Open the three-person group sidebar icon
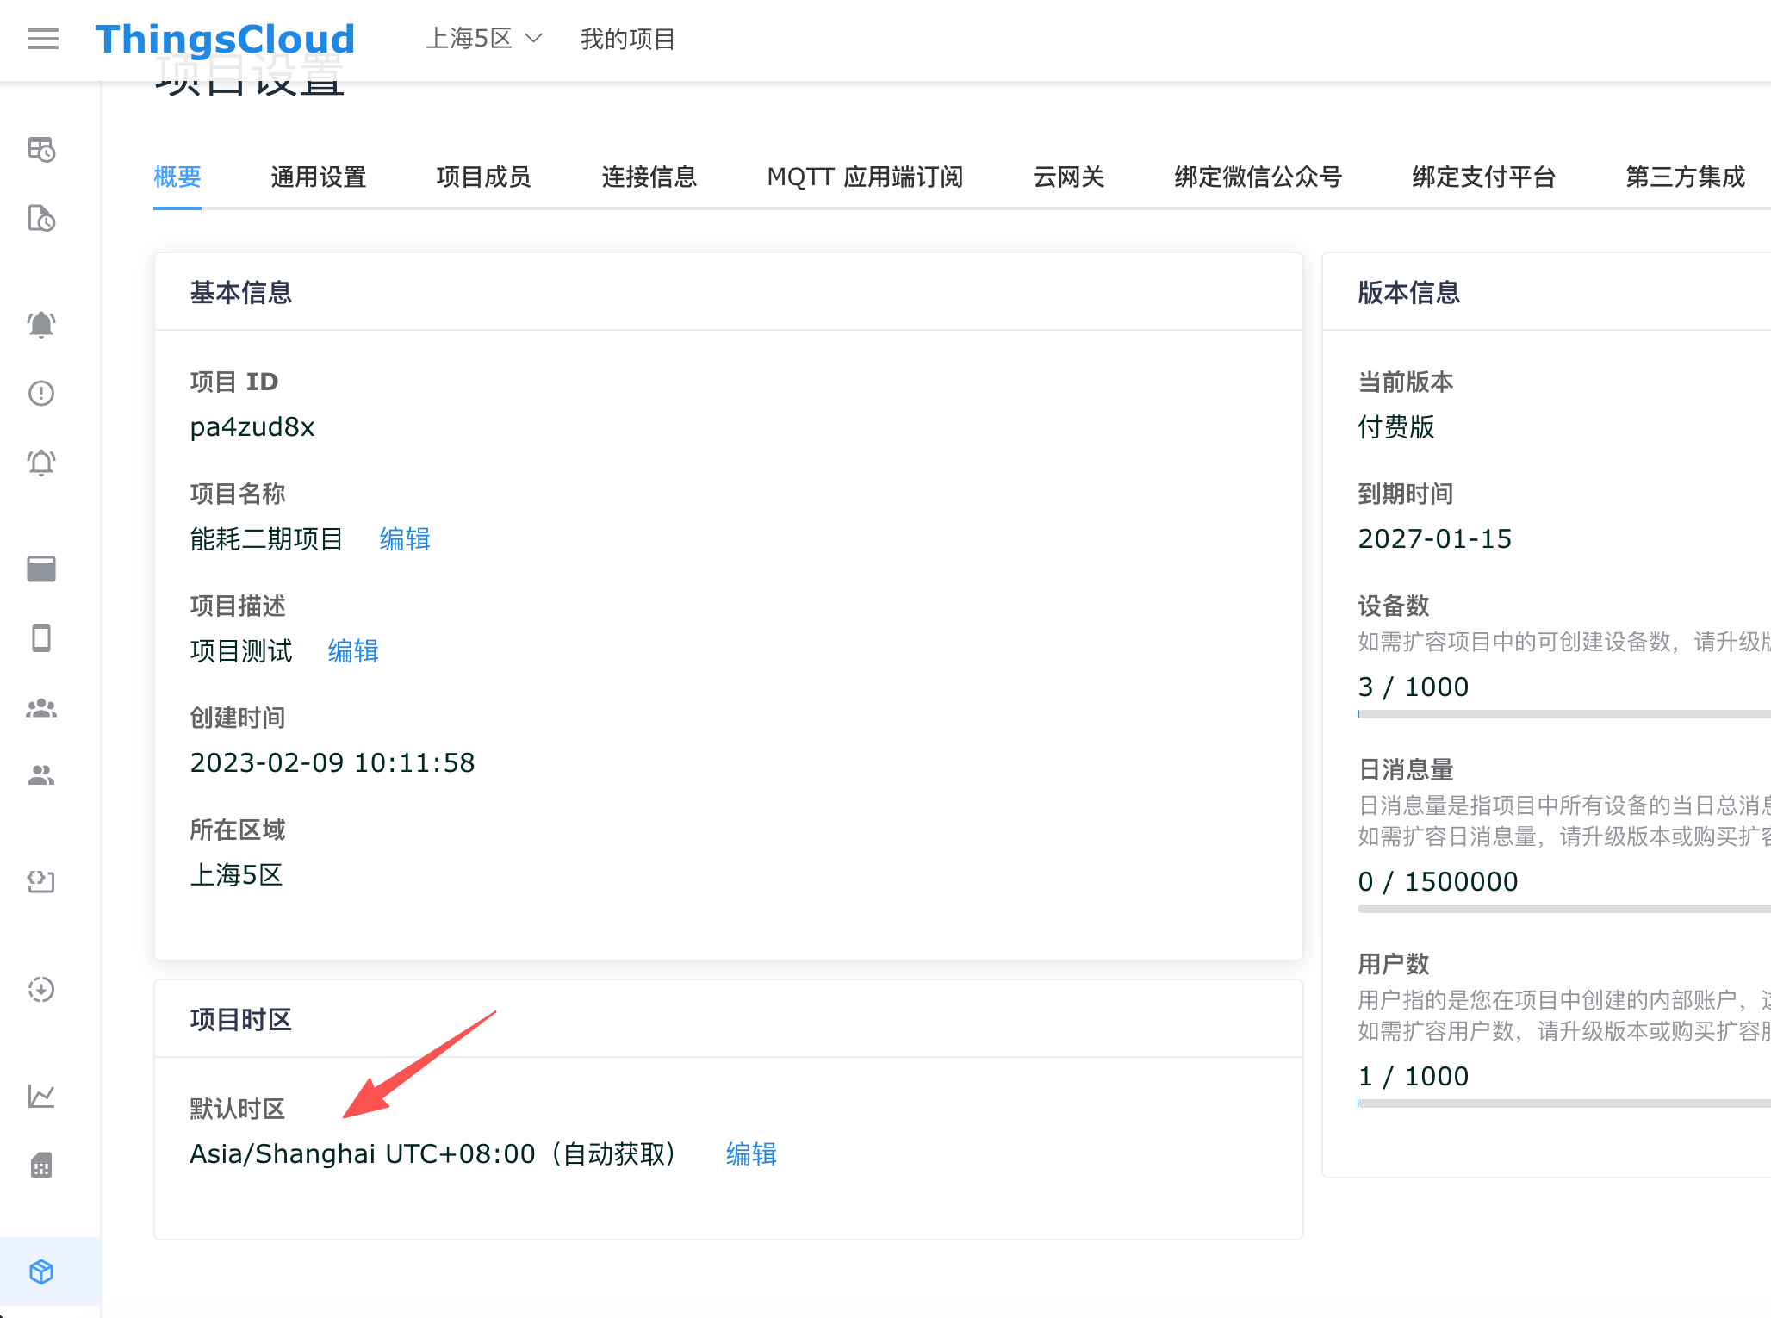This screenshot has height=1318, width=1771. click(41, 708)
